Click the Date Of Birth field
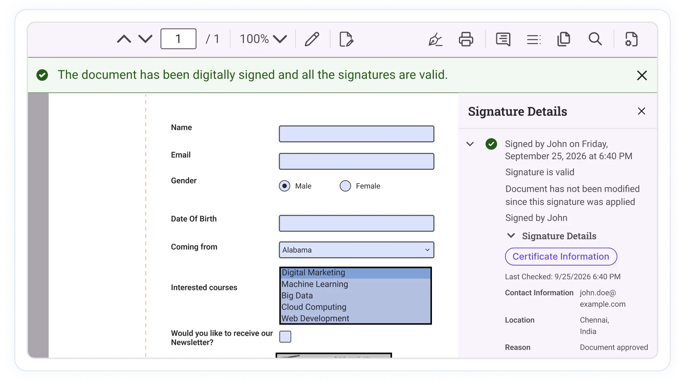This screenshot has height=381, width=685. [357, 223]
